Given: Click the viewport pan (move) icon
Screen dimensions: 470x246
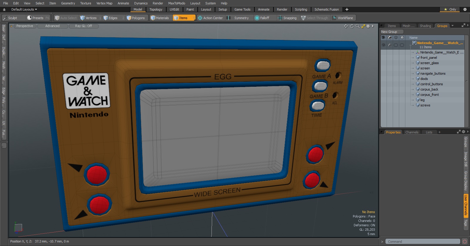Looking at the screenshot, I should [x=346, y=26].
